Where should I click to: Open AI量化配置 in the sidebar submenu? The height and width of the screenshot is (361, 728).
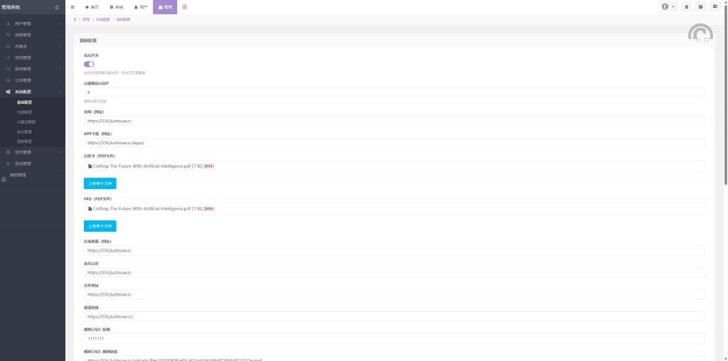point(26,122)
